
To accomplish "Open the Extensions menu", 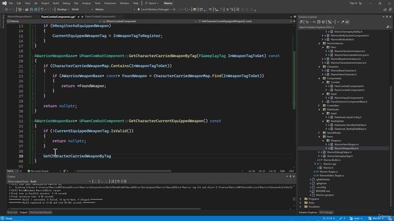I will click(110, 3).
